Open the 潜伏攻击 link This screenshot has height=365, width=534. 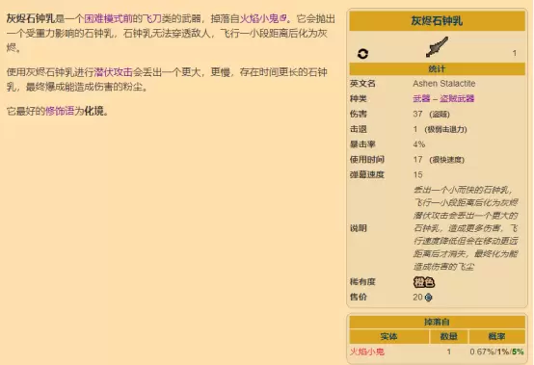pos(113,72)
